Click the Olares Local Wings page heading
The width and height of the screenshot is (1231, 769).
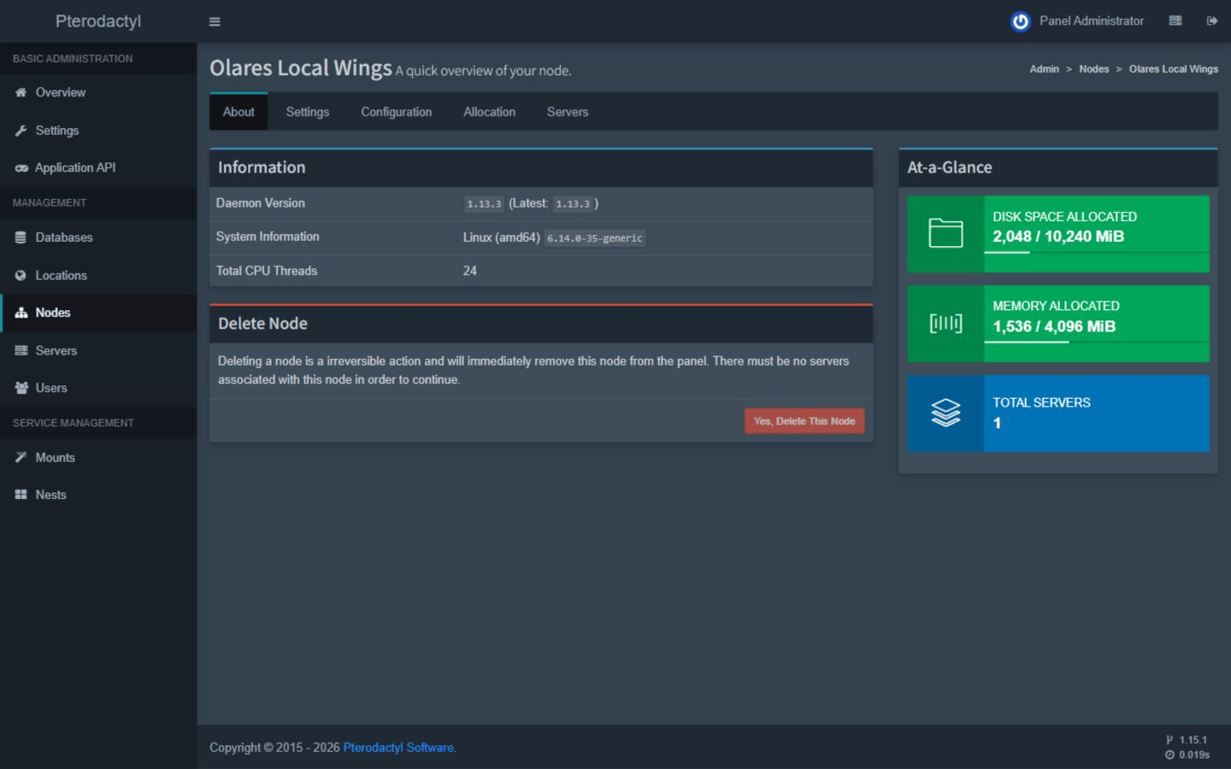tap(301, 68)
